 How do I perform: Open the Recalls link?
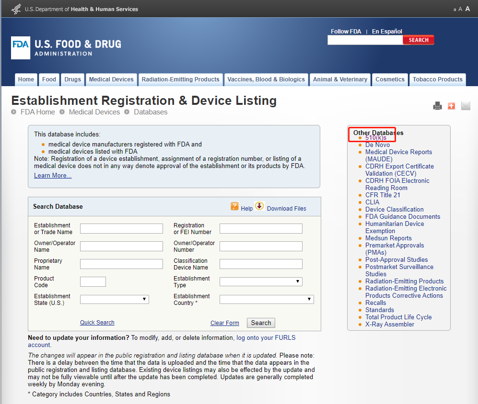pos(375,303)
